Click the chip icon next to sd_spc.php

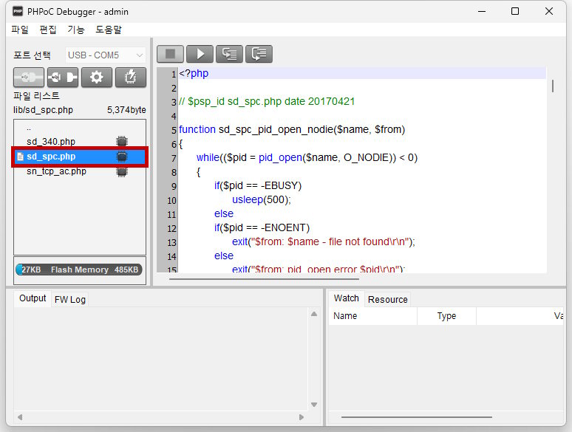(x=122, y=157)
